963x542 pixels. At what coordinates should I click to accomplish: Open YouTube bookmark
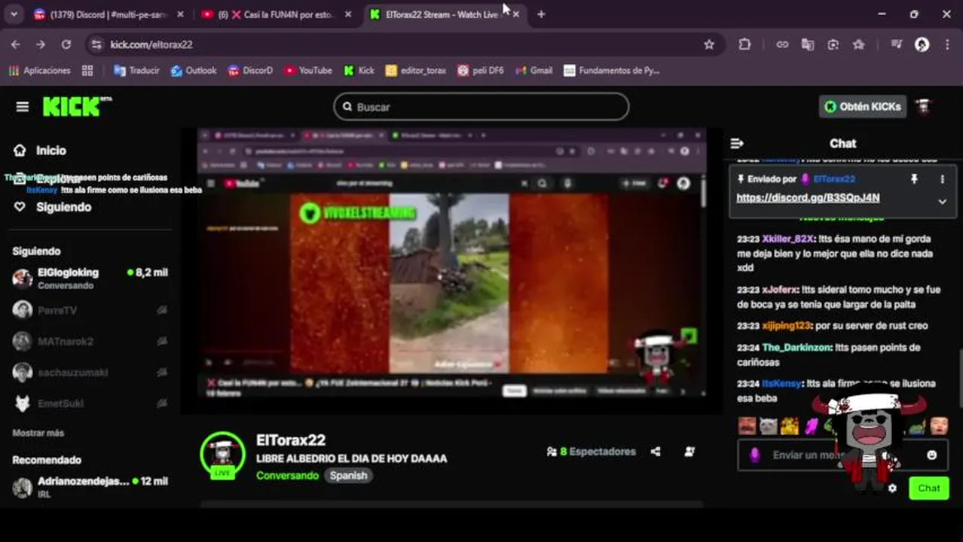(308, 70)
